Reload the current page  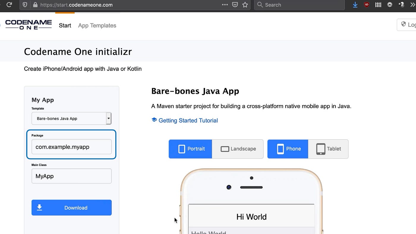[x=9, y=4]
